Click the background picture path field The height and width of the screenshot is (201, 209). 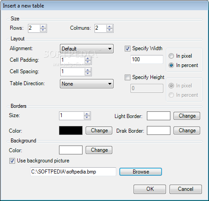pyautogui.click(x=73, y=172)
